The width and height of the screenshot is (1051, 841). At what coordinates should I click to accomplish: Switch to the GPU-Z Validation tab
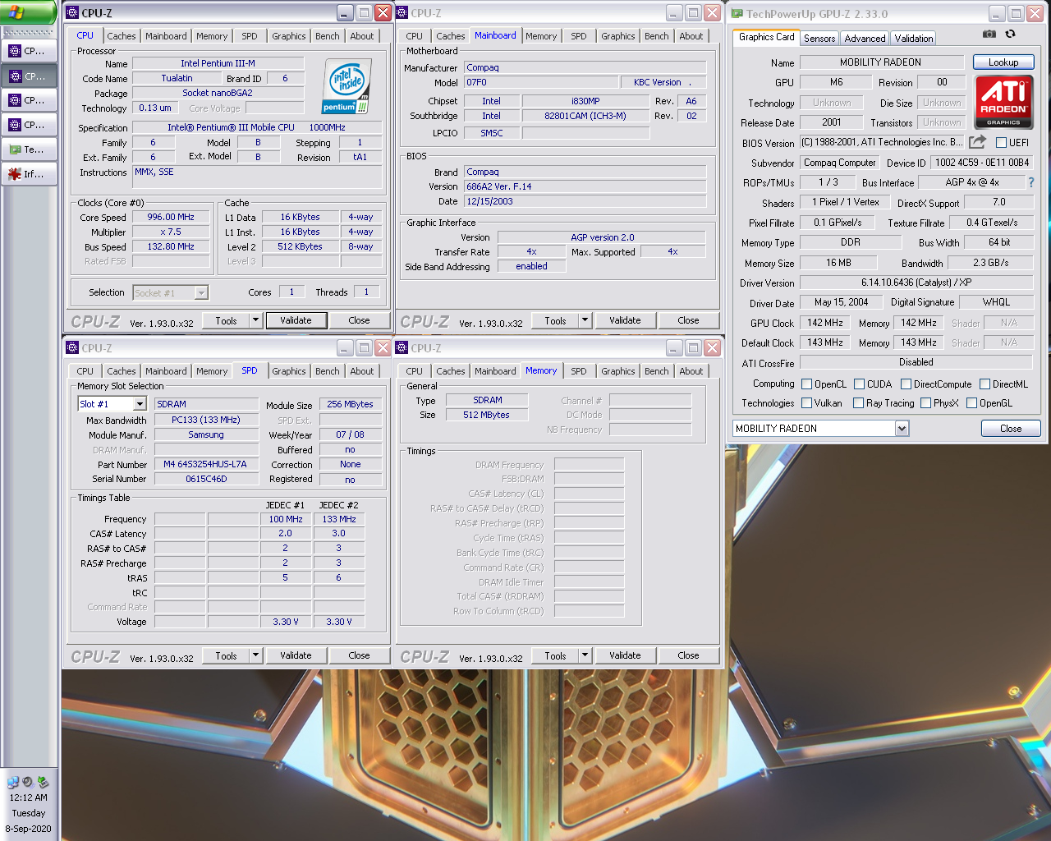(914, 39)
